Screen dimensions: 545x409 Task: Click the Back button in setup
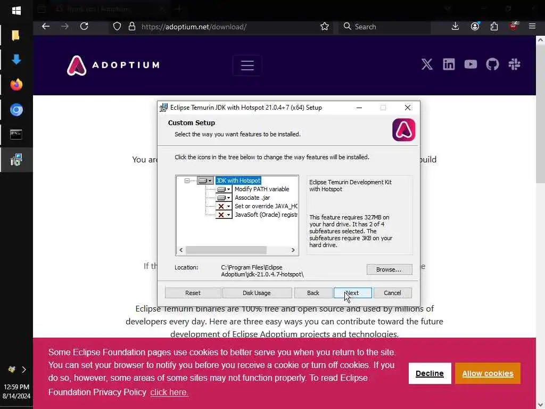(x=313, y=293)
